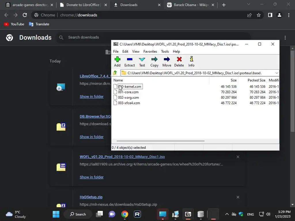
Task: Open the Favorites menu in 7-Zip
Action: pos(150,52)
